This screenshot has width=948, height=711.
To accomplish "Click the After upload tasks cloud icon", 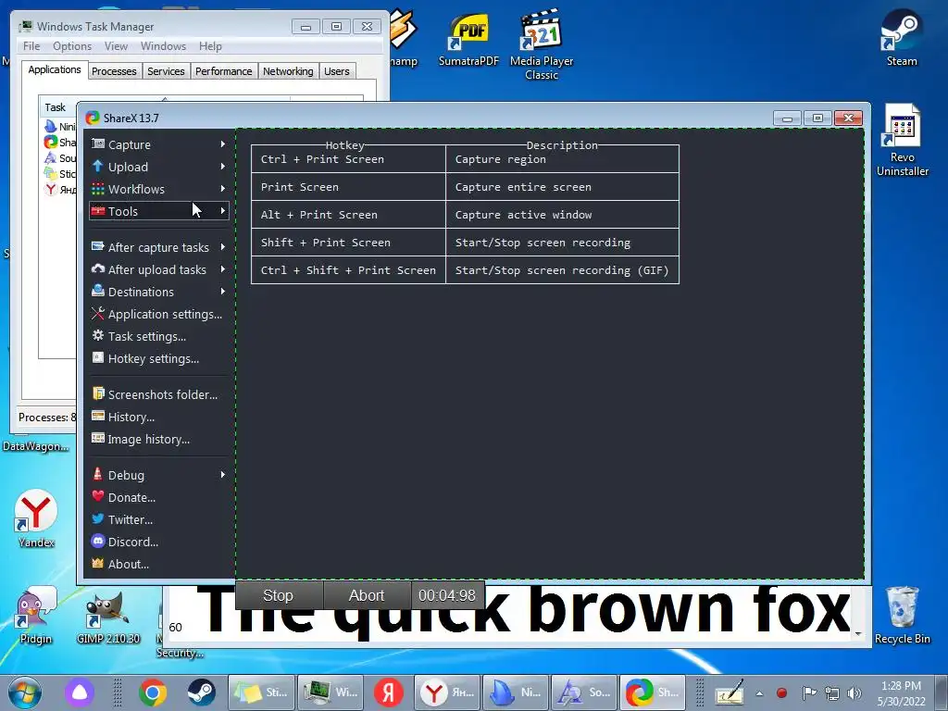I will tap(97, 269).
